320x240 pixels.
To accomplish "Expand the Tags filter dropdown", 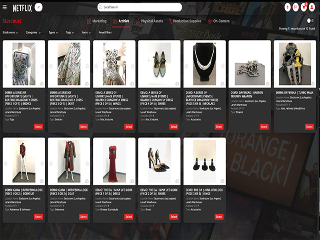I will tap(69, 32).
